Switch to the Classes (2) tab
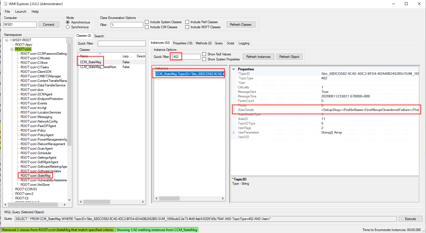426x233 pixels. point(84,36)
